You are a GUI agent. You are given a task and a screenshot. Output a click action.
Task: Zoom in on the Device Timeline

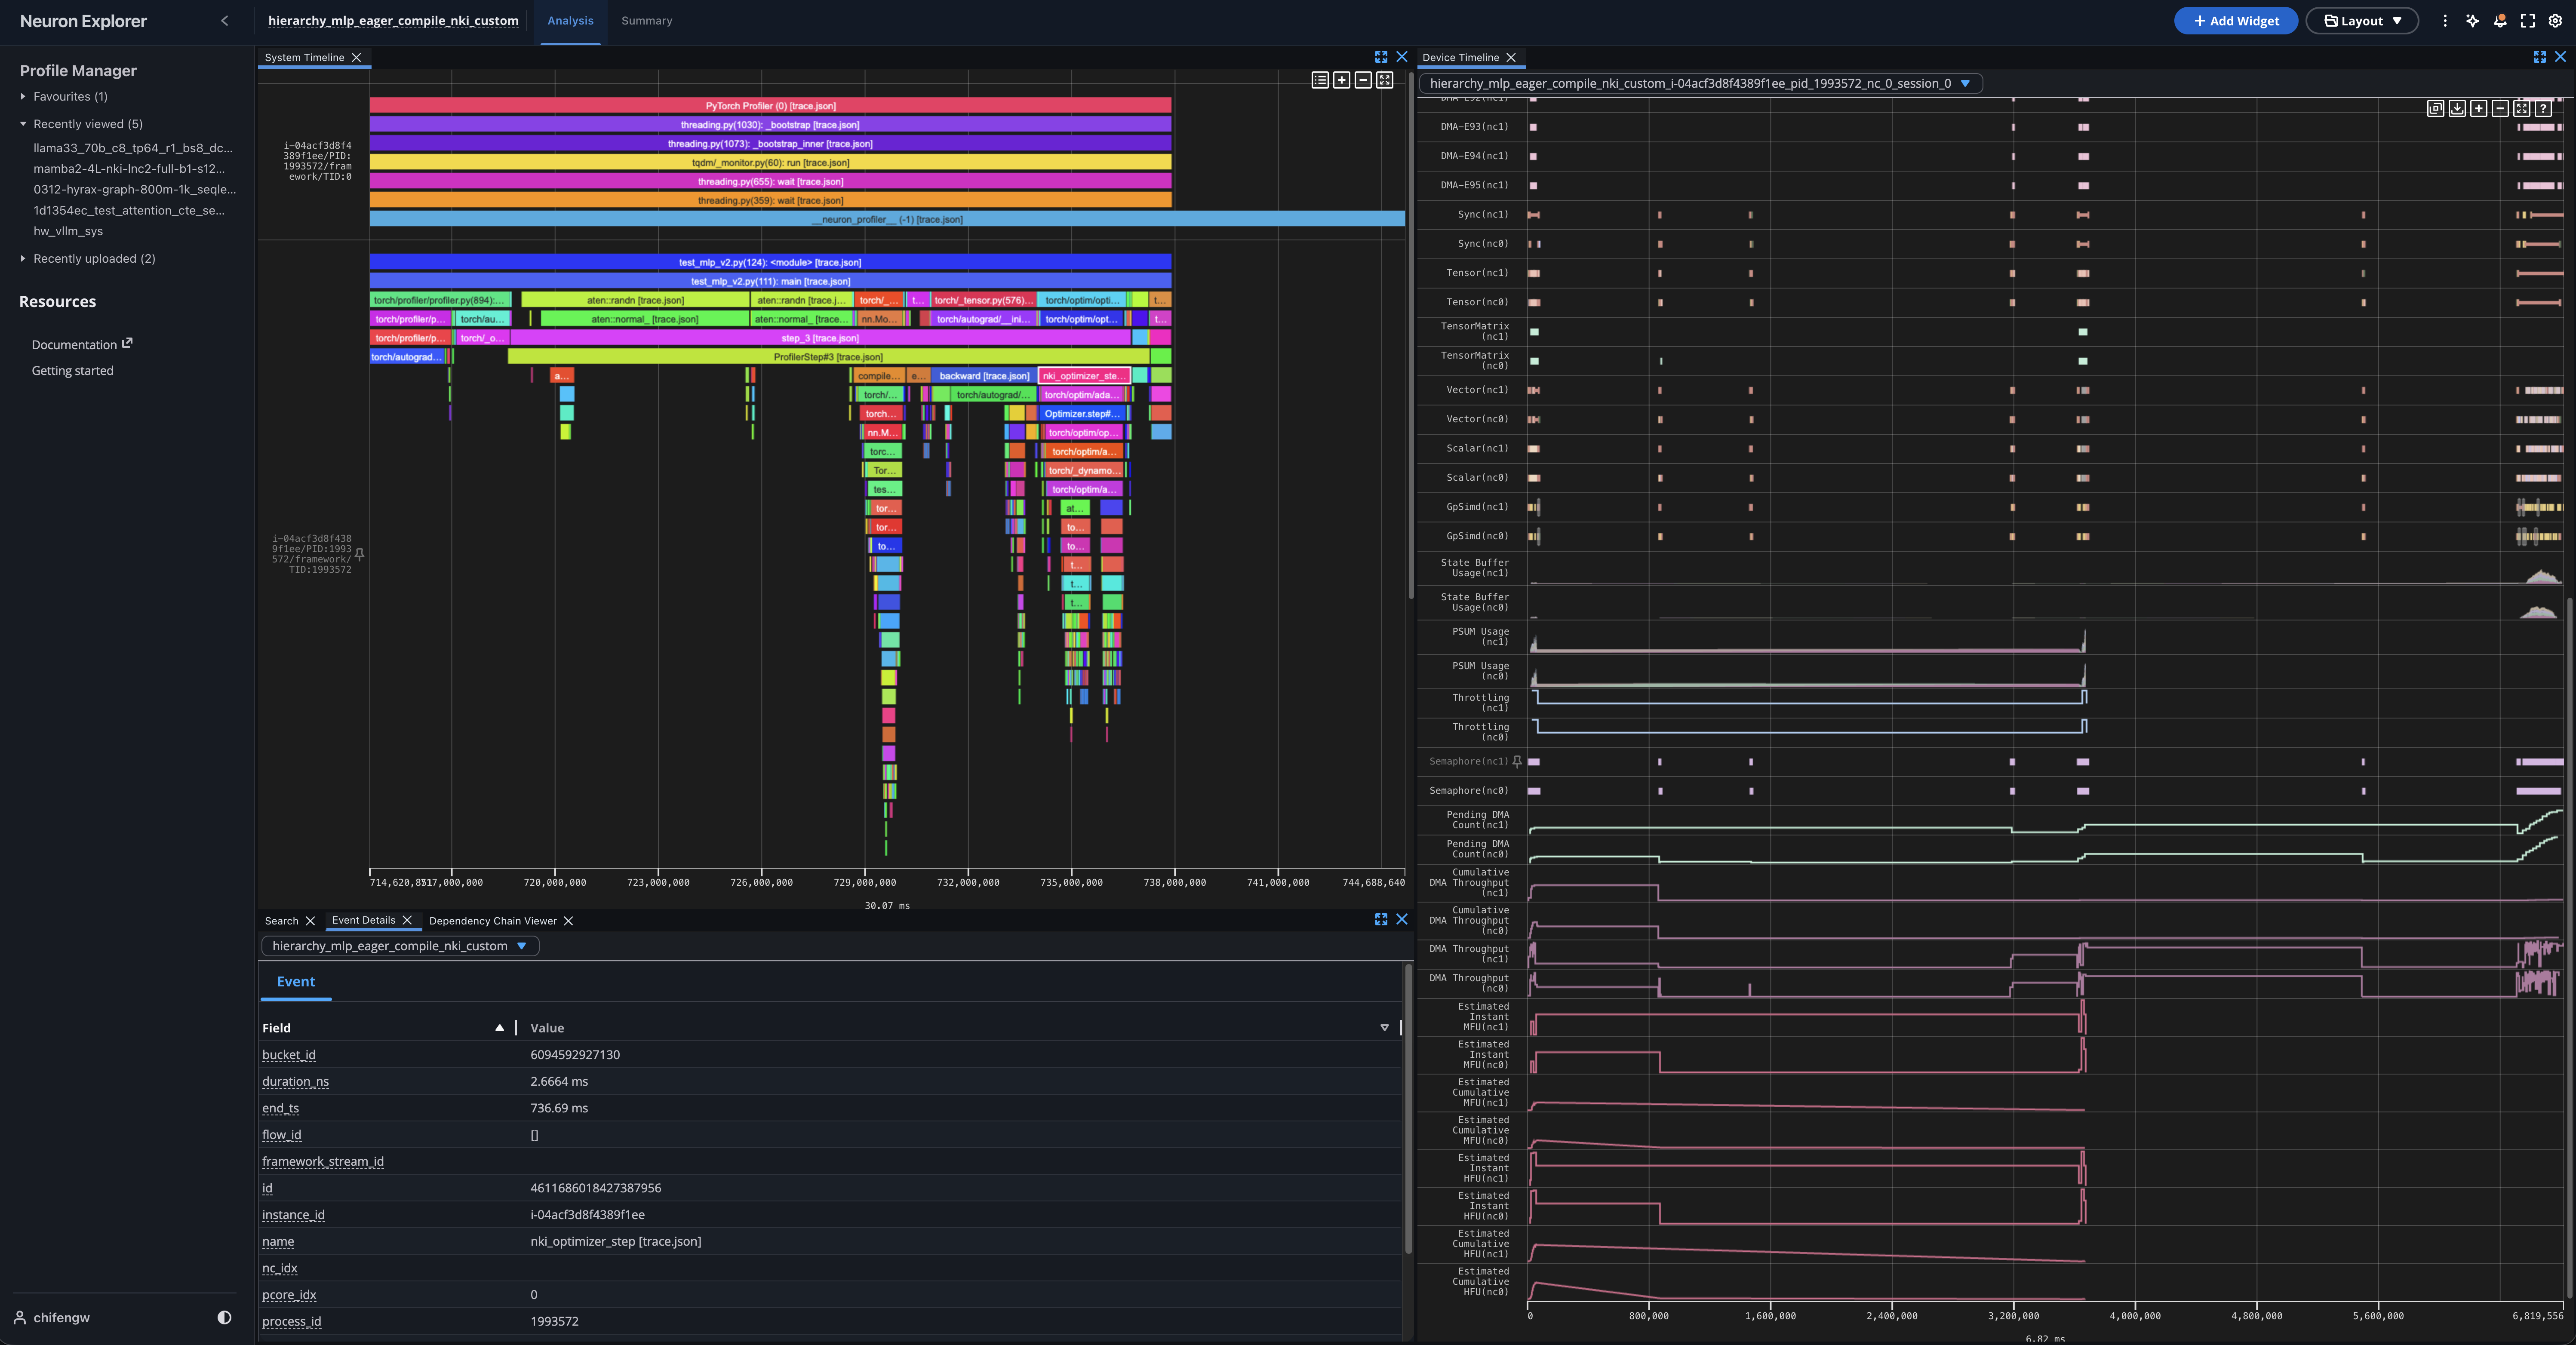[2479, 108]
